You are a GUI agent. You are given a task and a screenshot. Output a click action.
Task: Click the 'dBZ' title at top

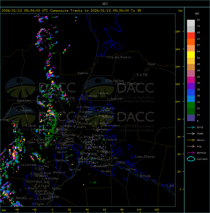tap(105, 4)
